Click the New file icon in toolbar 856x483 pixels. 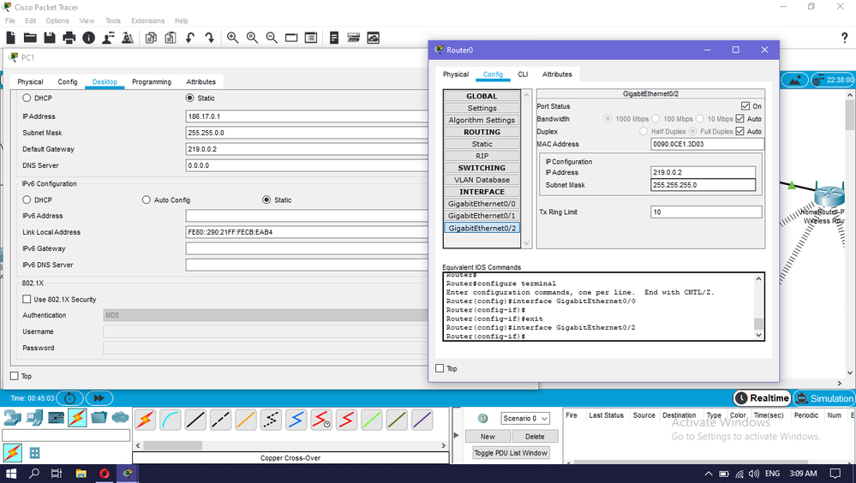coord(10,38)
